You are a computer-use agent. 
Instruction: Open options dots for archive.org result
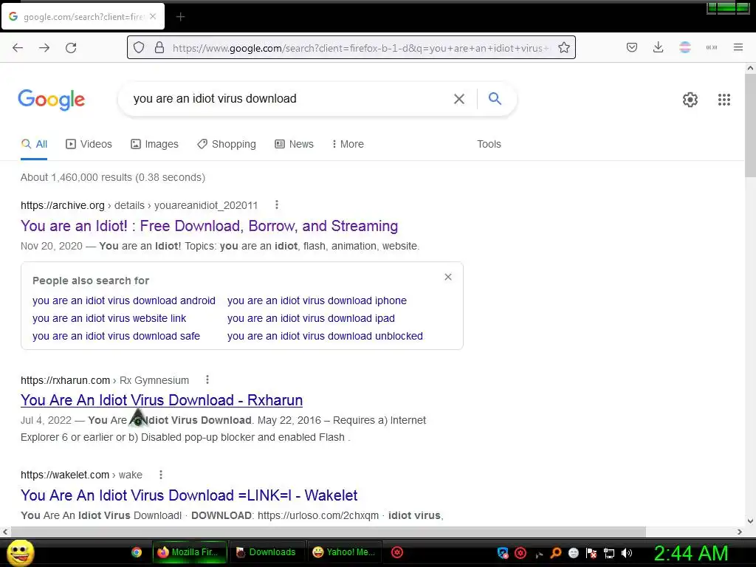click(277, 205)
